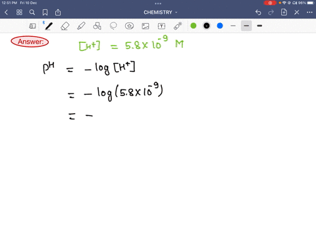The height and width of the screenshot is (237, 316).
Task: Tap the red Answer label
Action: pyautogui.click(x=30, y=41)
